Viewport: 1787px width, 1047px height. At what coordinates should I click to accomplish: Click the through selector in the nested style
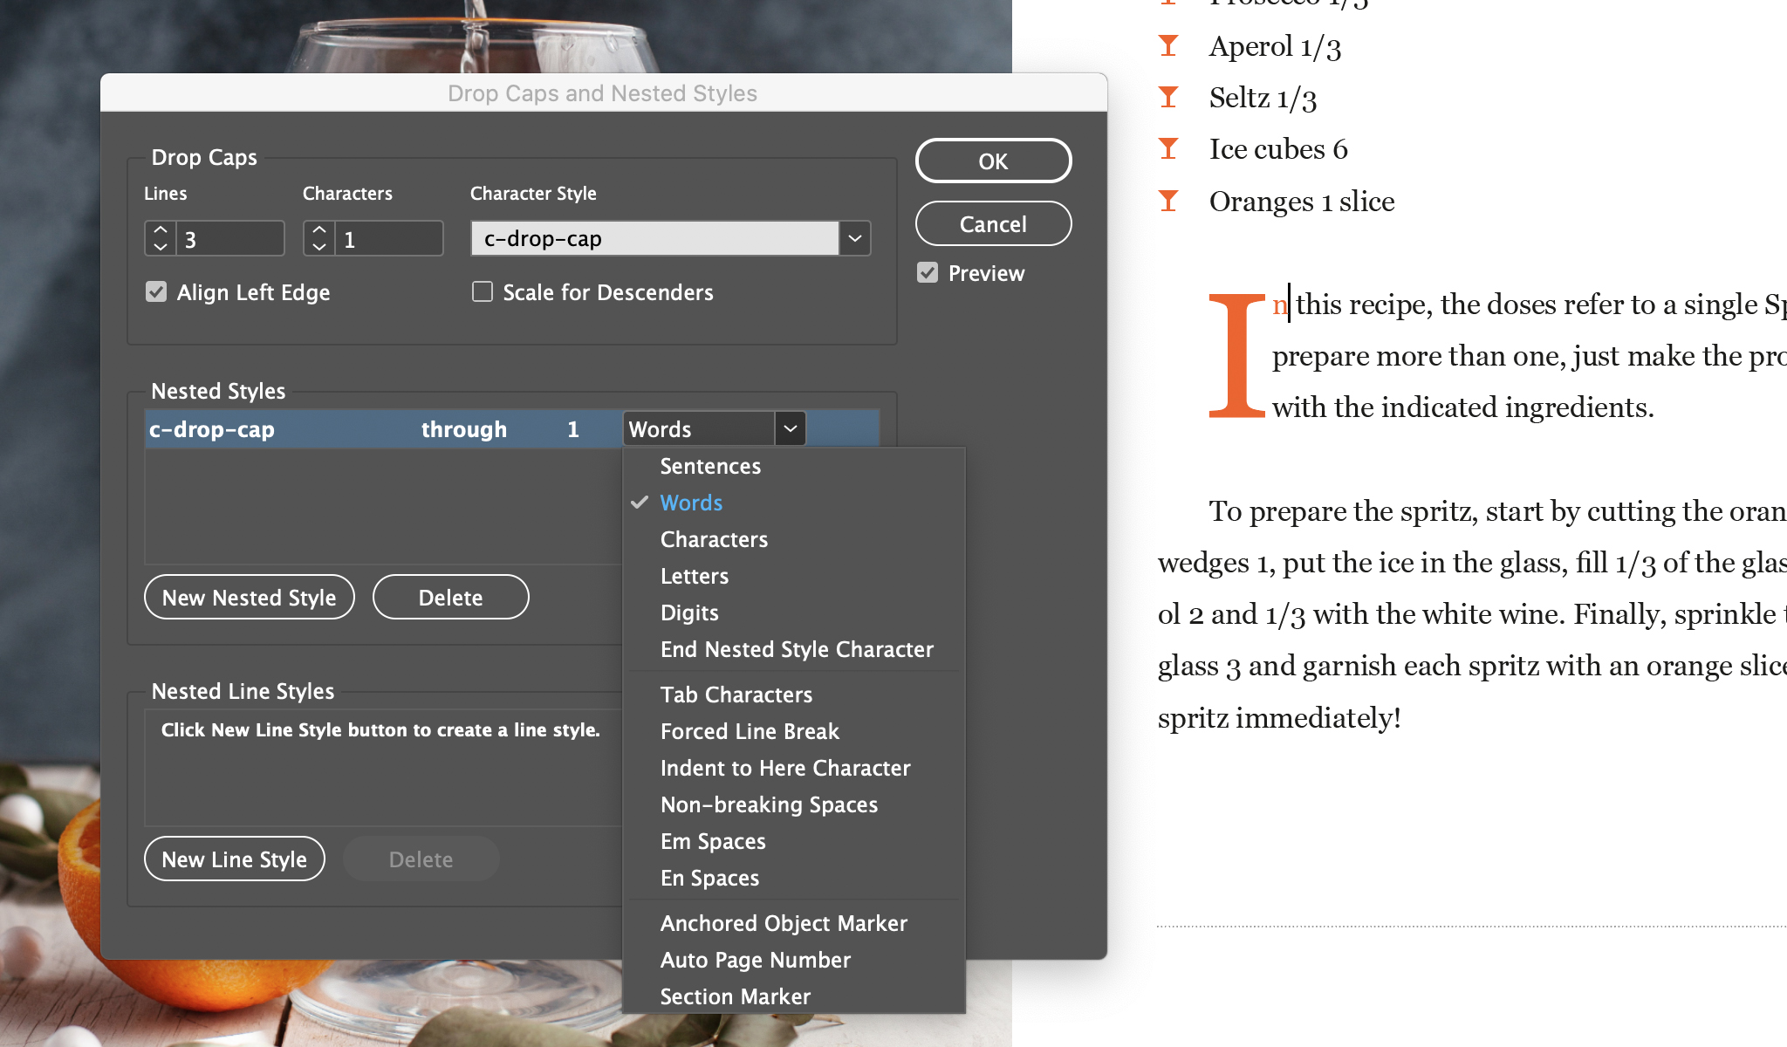coord(463,428)
